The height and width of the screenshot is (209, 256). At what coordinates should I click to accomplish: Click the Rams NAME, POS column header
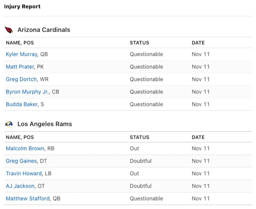tap(20, 137)
